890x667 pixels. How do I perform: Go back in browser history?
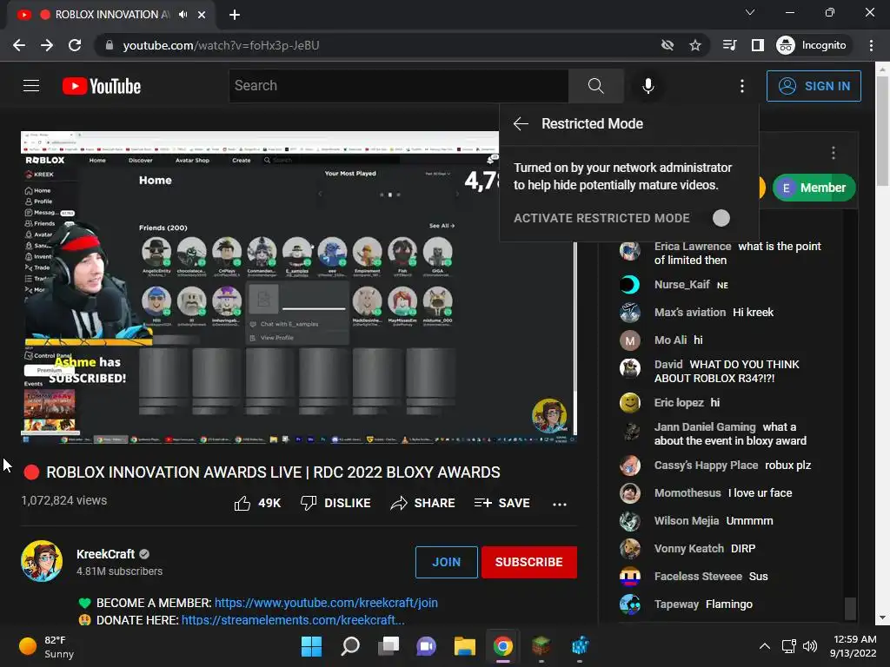pyautogui.click(x=19, y=45)
